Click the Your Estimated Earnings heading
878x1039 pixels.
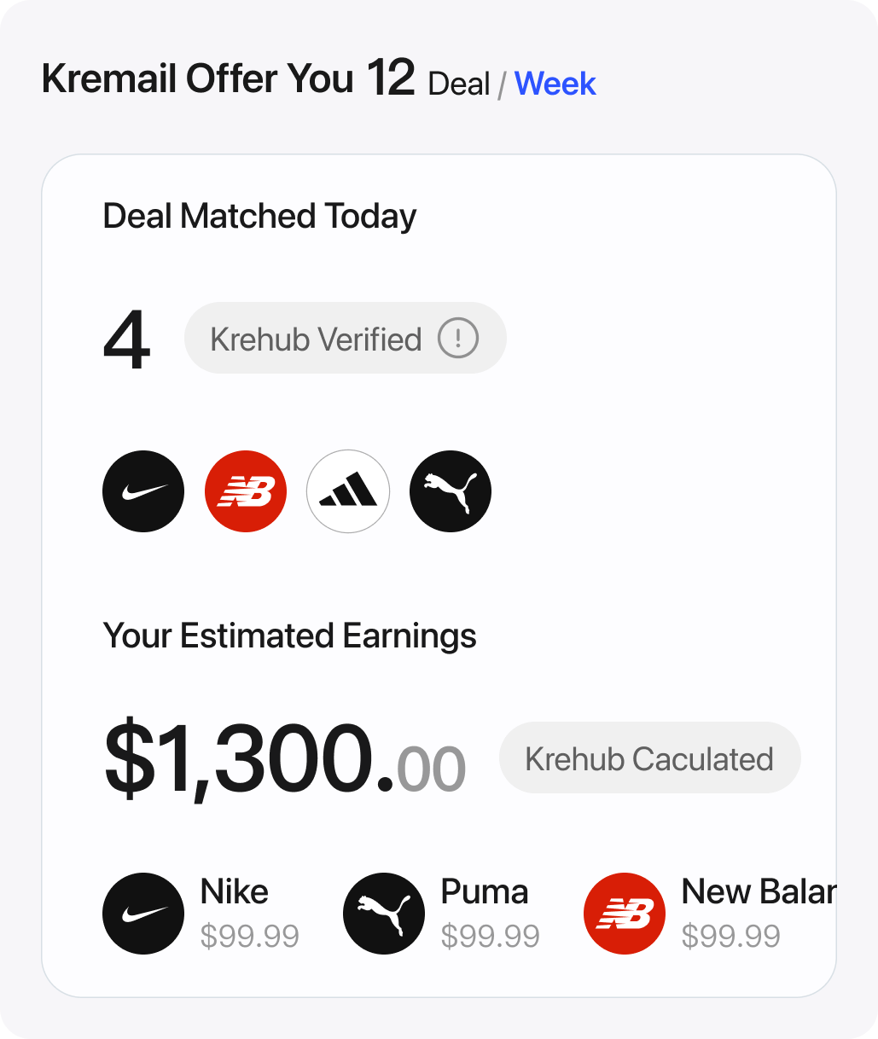[x=289, y=636]
